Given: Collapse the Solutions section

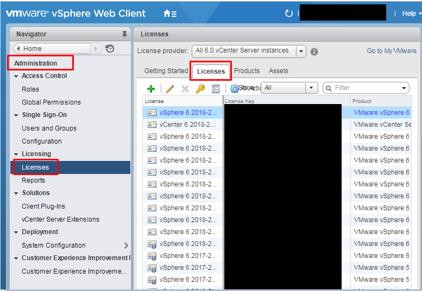Looking at the screenshot, I should pyautogui.click(x=16, y=193).
